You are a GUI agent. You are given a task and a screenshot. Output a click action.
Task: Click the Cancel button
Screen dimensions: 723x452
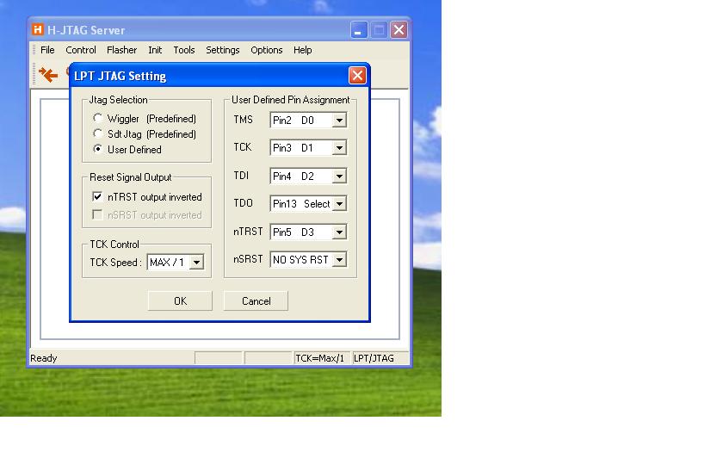(256, 300)
